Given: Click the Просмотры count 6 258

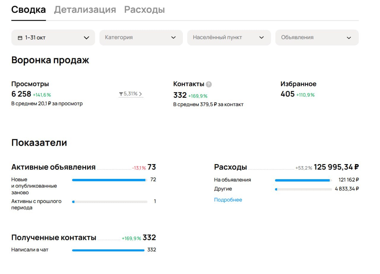Looking at the screenshot, I should click(x=21, y=94).
